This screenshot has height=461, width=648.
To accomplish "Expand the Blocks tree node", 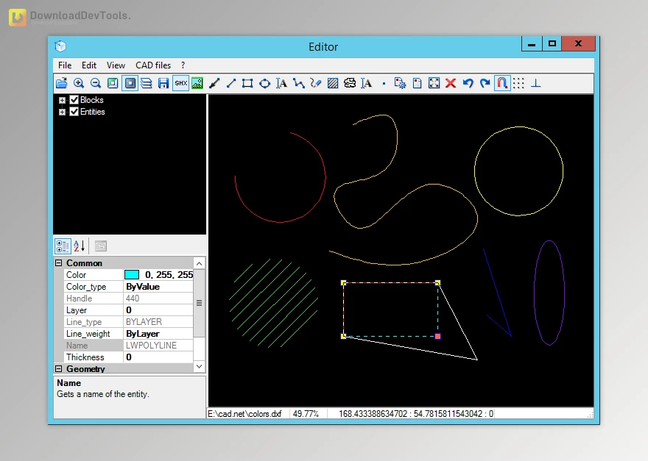I will click(62, 100).
